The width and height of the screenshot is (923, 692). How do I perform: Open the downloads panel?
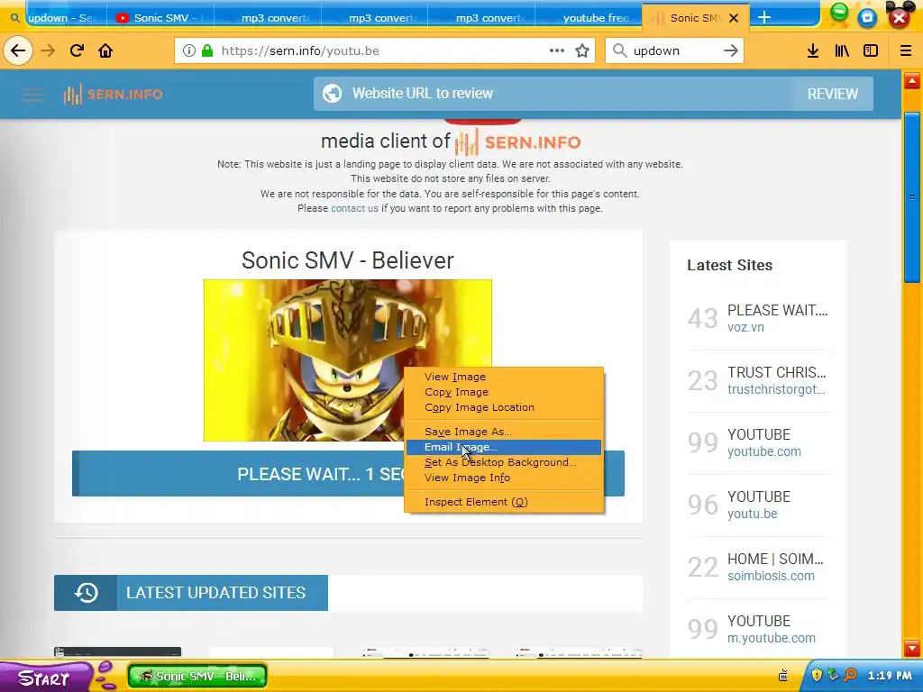[813, 50]
